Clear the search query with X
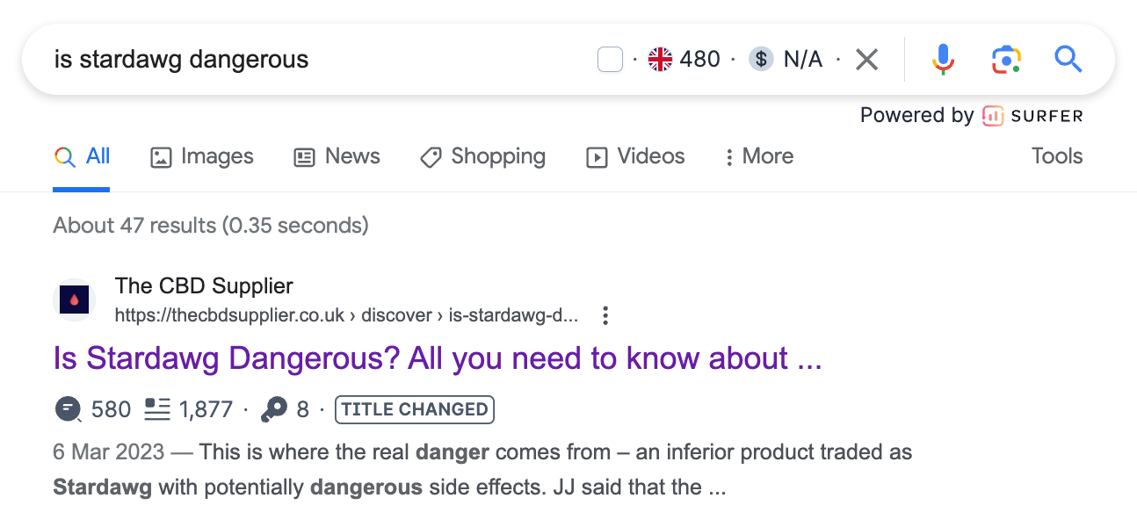 pyautogui.click(x=867, y=60)
